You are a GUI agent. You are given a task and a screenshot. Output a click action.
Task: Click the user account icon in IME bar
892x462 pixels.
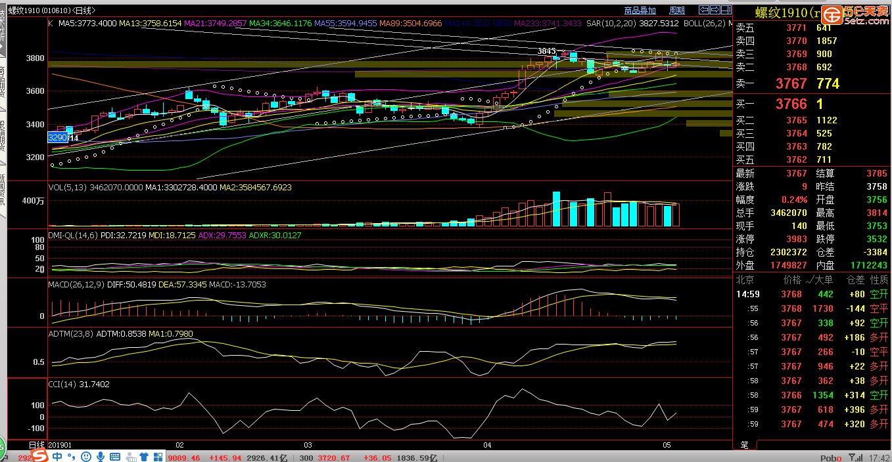point(129,457)
